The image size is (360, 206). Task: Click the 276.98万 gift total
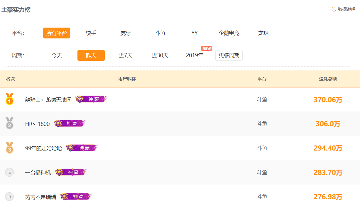328,197
